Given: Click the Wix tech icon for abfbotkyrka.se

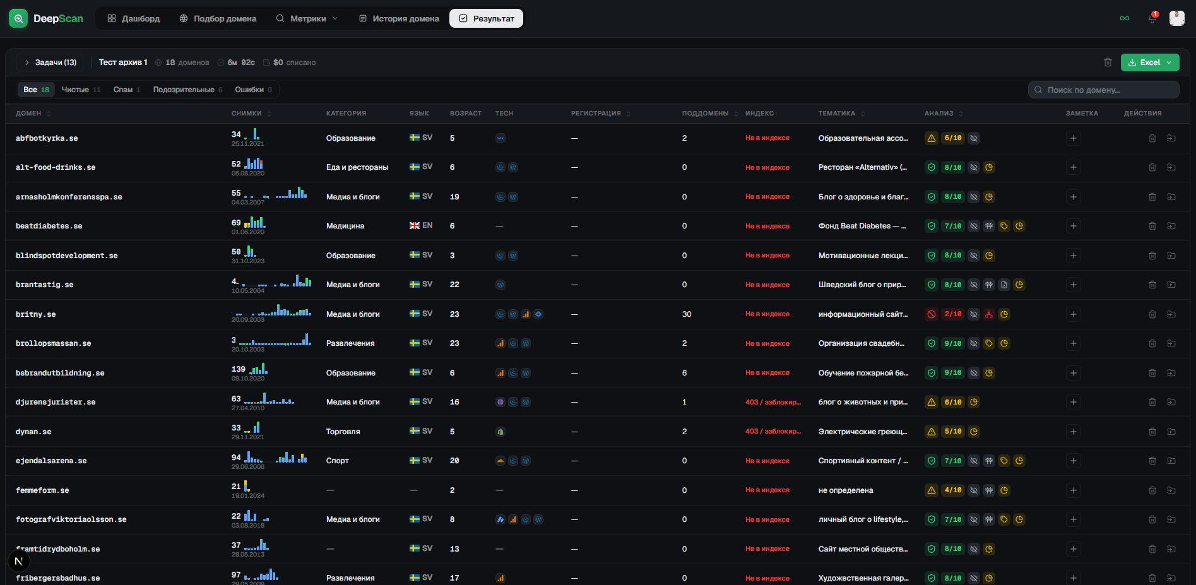Looking at the screenshot, I should point(500,138).
